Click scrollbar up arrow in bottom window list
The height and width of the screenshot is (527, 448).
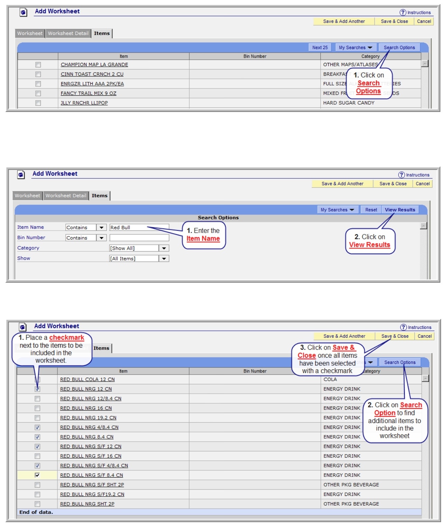[x=426, y=378]
